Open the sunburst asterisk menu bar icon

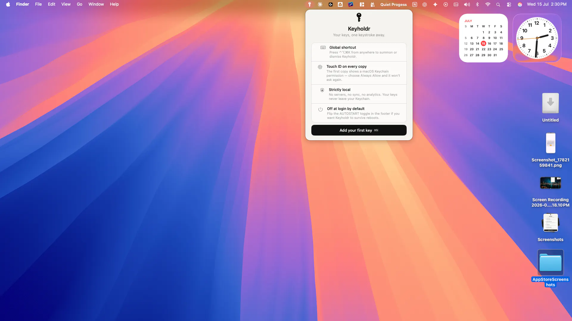click(x=320, y=4)
